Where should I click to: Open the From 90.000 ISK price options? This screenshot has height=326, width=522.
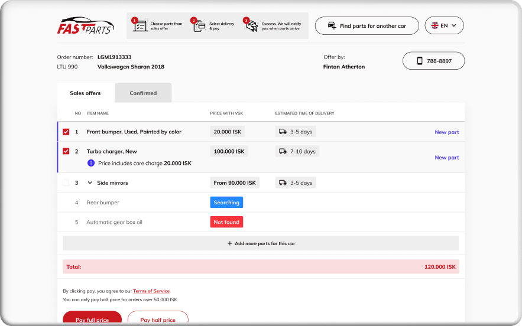pyautogui.click(x=235, y=183)
